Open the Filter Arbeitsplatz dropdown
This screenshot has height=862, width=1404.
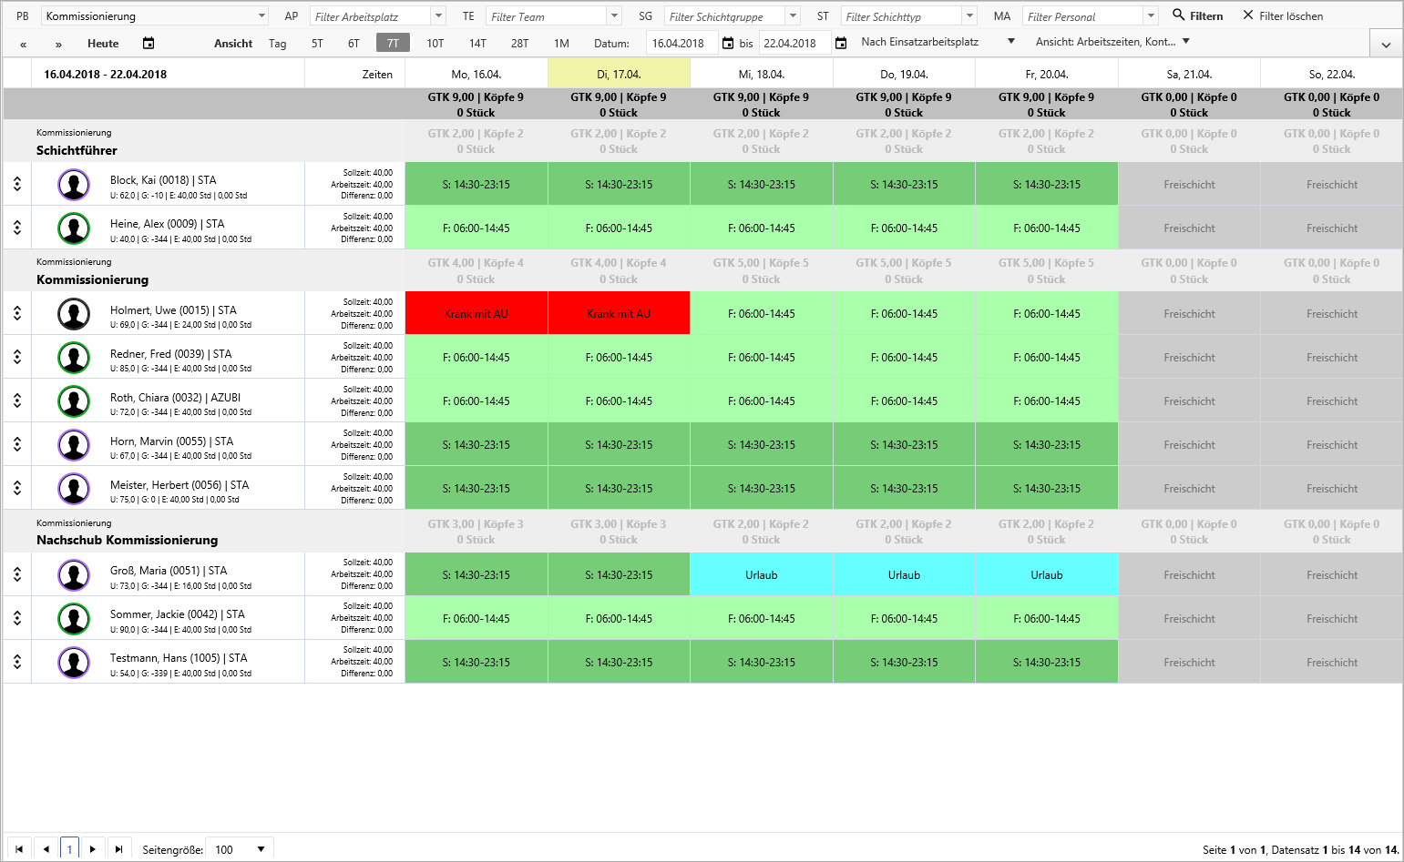(438, 16)
